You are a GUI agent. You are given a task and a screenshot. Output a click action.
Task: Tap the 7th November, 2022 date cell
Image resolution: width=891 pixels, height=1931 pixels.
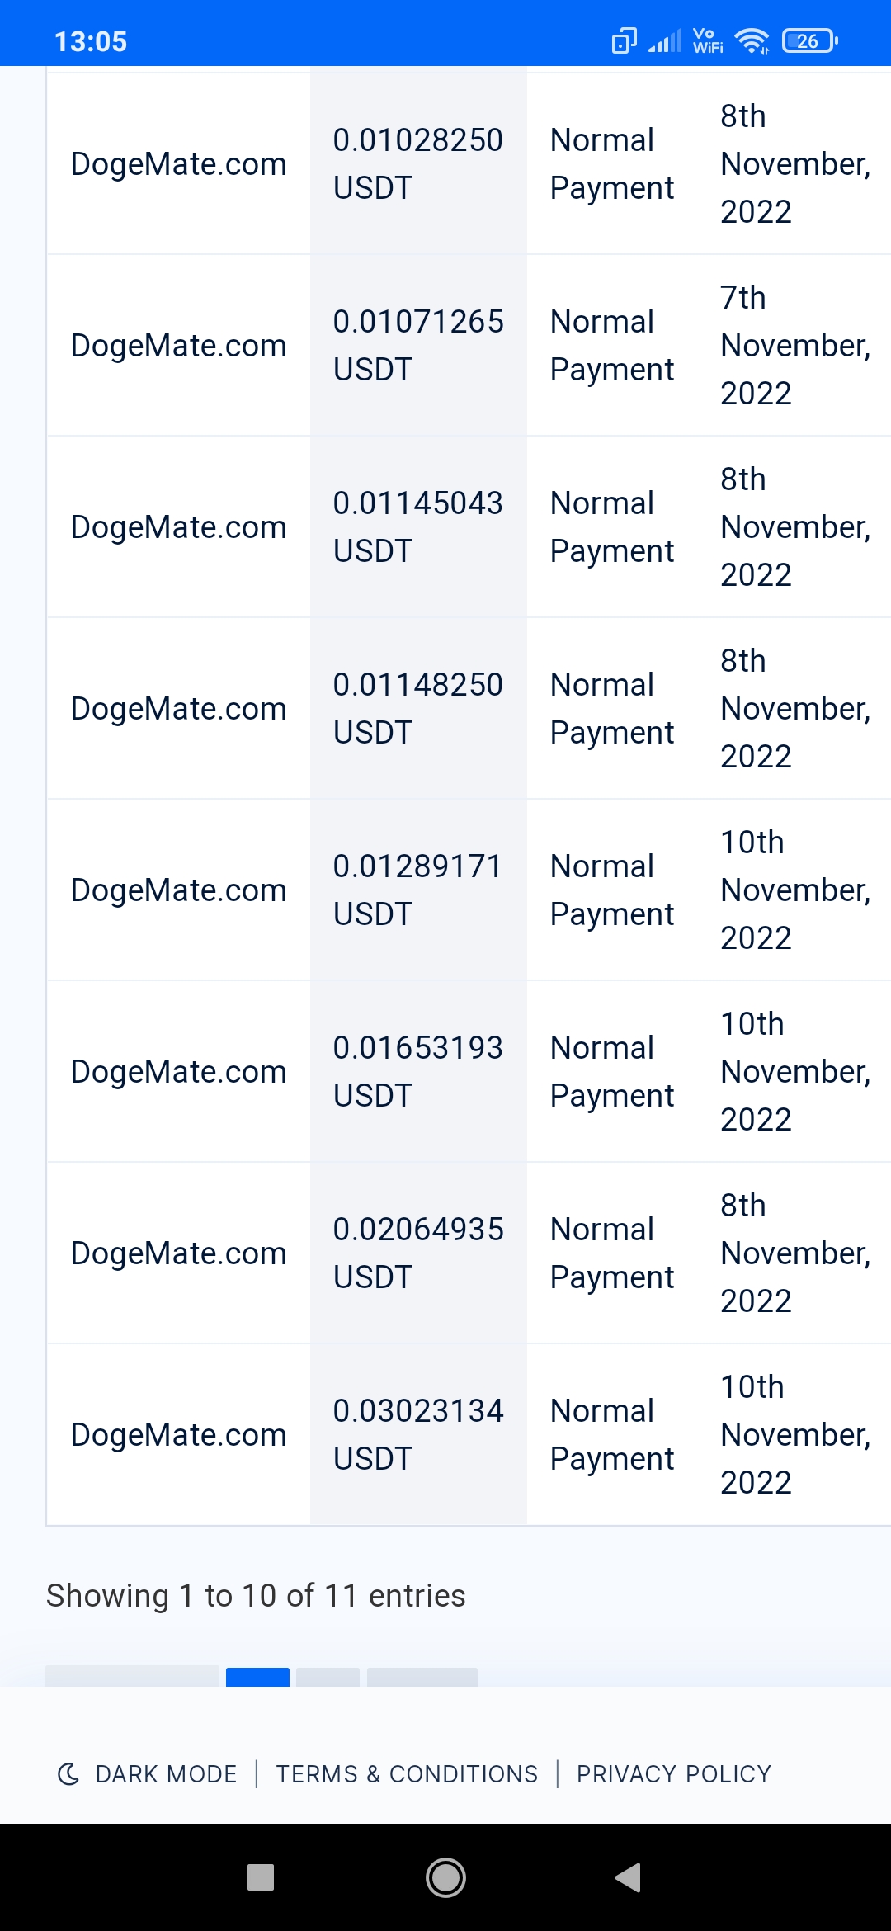pos(795,345)
